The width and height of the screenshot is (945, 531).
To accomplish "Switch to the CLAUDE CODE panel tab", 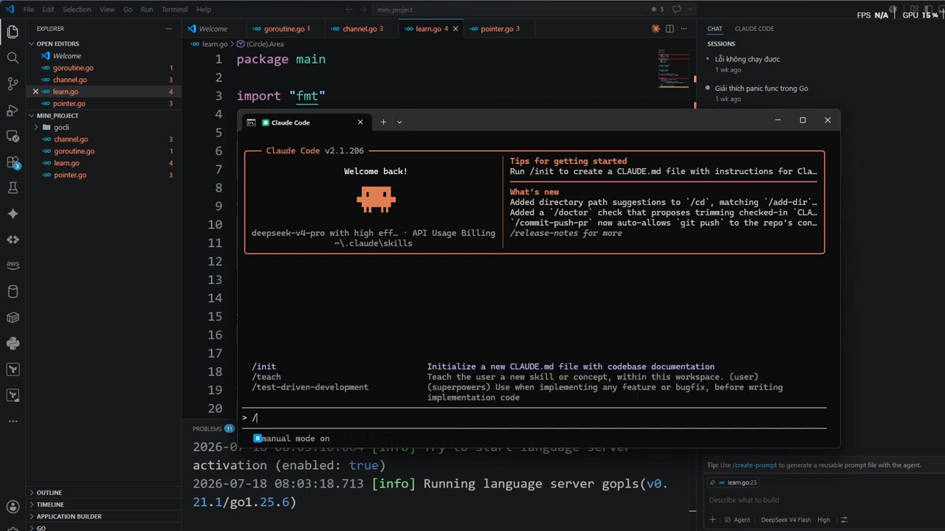I will pos(754,29).
